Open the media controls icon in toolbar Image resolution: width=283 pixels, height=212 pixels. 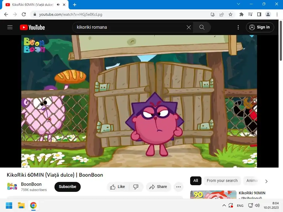tap(250, 14)
